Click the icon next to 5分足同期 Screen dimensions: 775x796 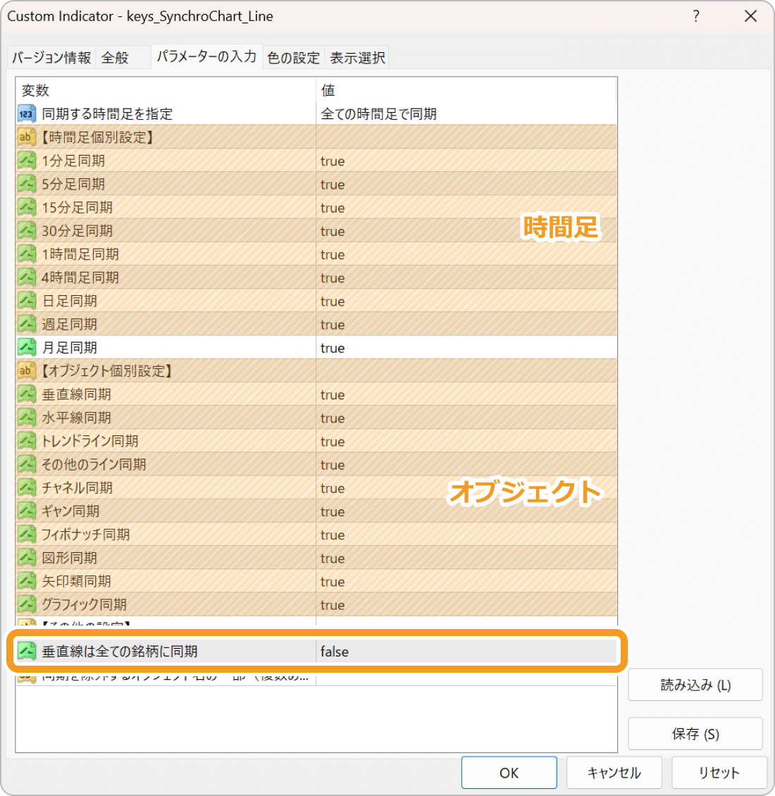click(x=26, y=184)
